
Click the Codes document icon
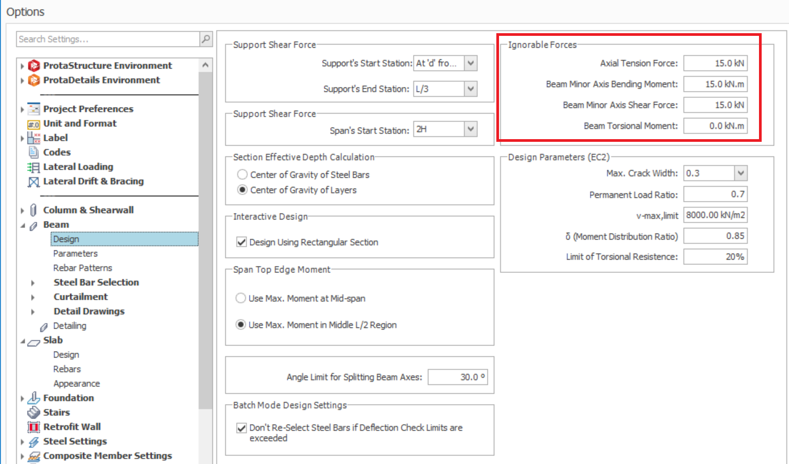[34, 153]
